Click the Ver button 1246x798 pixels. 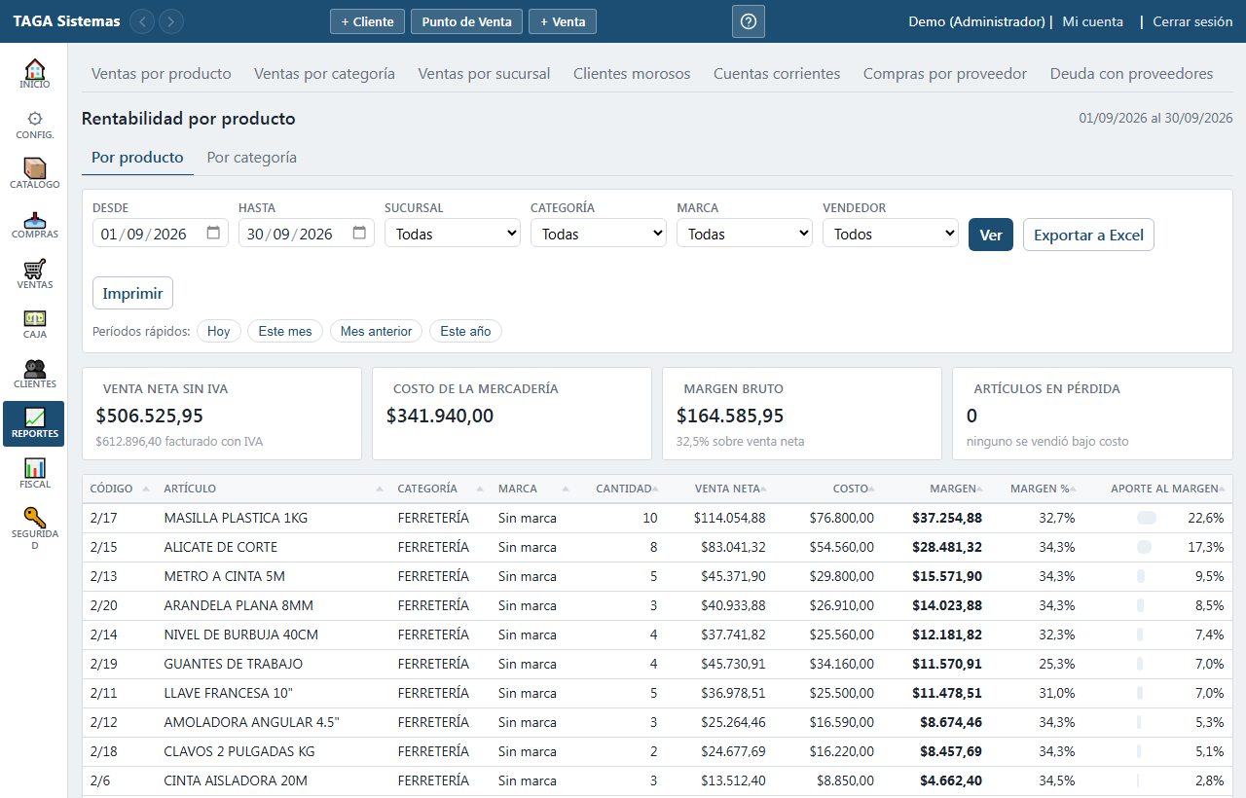tap(991, 235)
